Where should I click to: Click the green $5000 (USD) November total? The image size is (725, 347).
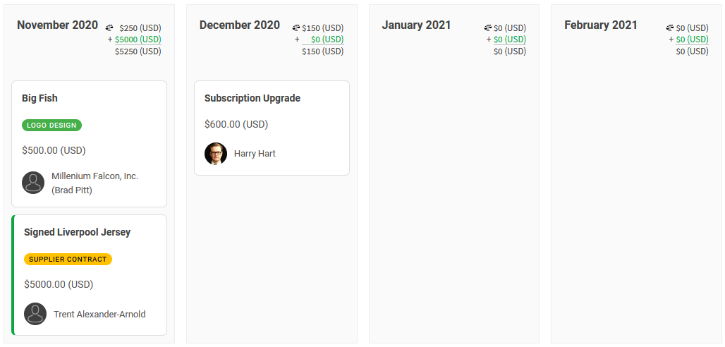(x=138, y=39)
